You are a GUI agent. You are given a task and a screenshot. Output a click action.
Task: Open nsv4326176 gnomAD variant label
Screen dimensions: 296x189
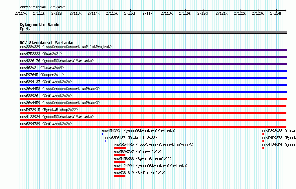(x=57, y=61)
